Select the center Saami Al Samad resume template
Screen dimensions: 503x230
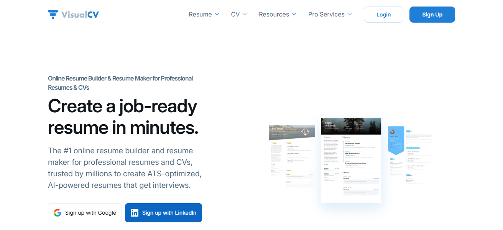[x=351, y=160]
